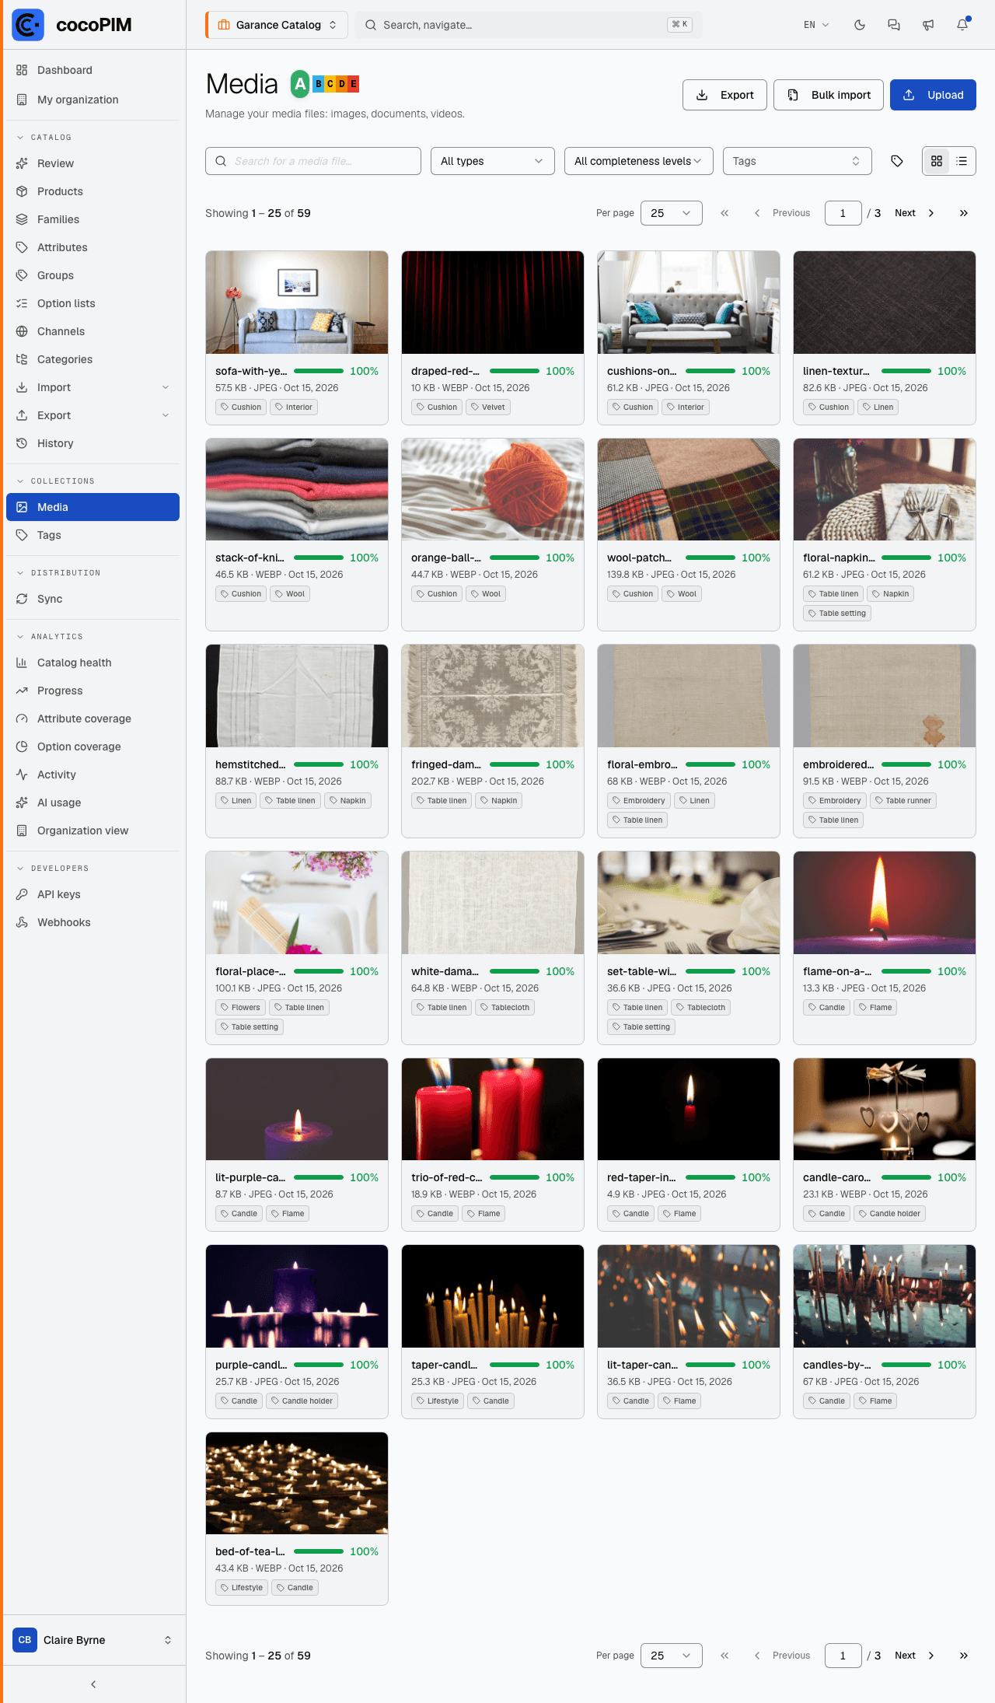Click completeness bar on draped-red card
Screen dimensions: 995x1703
click(515, 371)
